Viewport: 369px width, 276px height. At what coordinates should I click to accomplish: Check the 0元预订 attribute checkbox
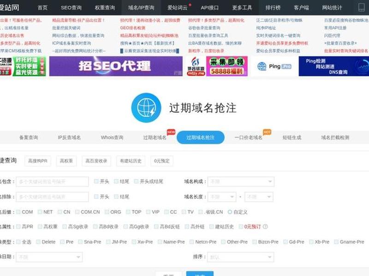tap(241, 226)
